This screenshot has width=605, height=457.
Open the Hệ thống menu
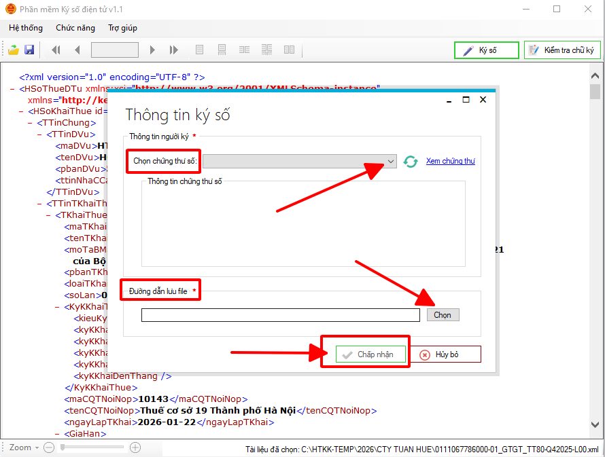point(26,28)
